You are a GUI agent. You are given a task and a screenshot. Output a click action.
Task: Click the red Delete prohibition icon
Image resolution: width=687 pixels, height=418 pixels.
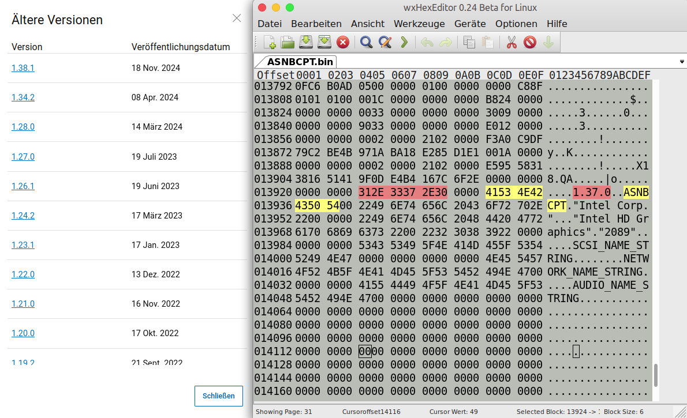[530, 42]
